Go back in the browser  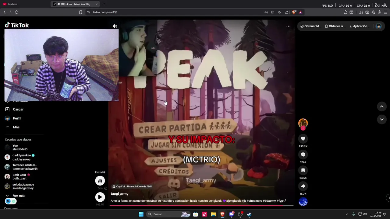tap(4, 12)
